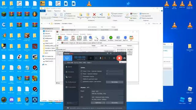Viewport: 196px width, 110px height.
Task: Open the Bandicam recording mode dropdown arrow
Action: coord(71,58)
